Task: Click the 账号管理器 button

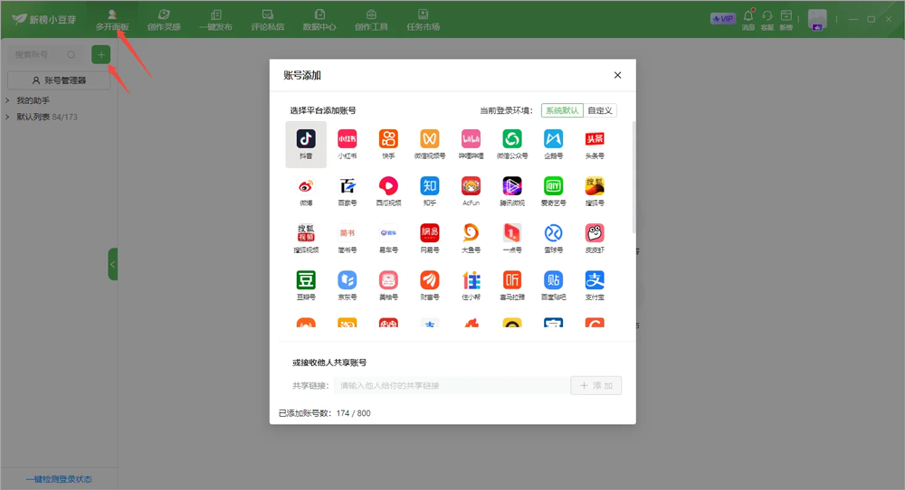Action: 59,80
